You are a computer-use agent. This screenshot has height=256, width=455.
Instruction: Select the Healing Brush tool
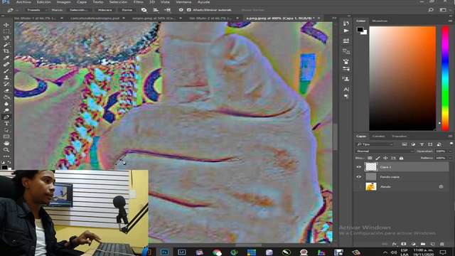(6, 65)
